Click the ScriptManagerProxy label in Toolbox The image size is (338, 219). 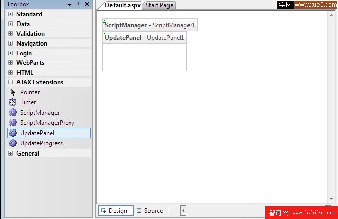pyautogui.click(x=47, y=123)
